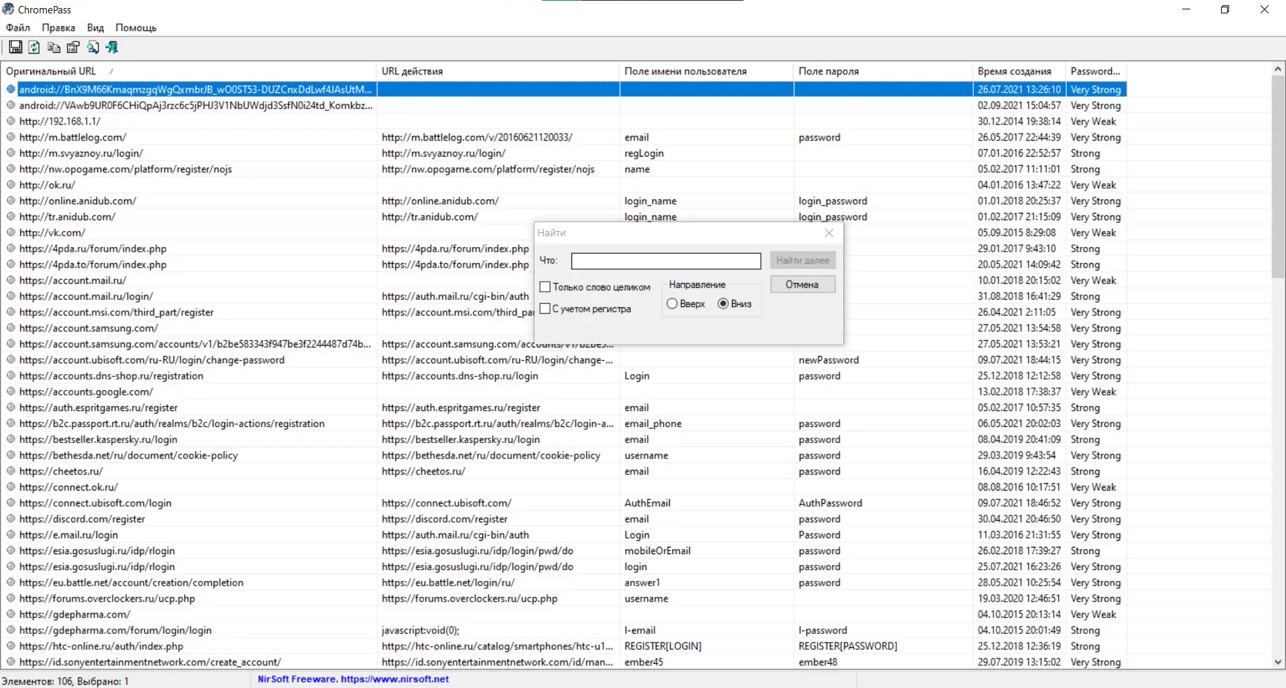Click the Отмена button
The image size is (1286, 688).
click(x=802, y=284)
